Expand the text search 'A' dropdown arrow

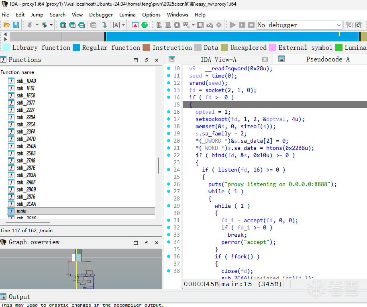pyautogui.click(x=123, y=25)
